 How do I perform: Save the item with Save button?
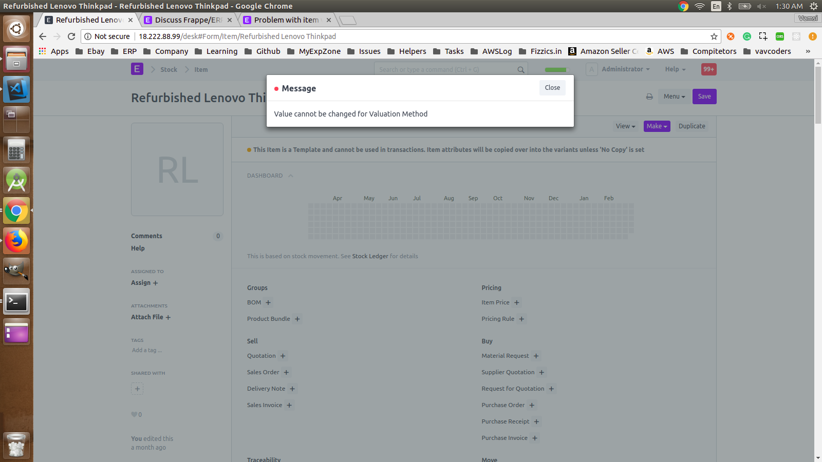[x=704, y=97]
